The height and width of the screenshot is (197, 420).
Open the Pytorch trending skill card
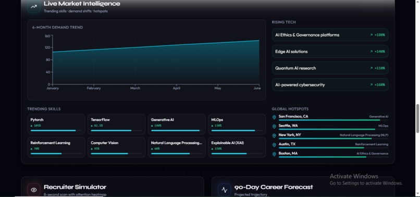pyautogui.click(x=56, y=124)
